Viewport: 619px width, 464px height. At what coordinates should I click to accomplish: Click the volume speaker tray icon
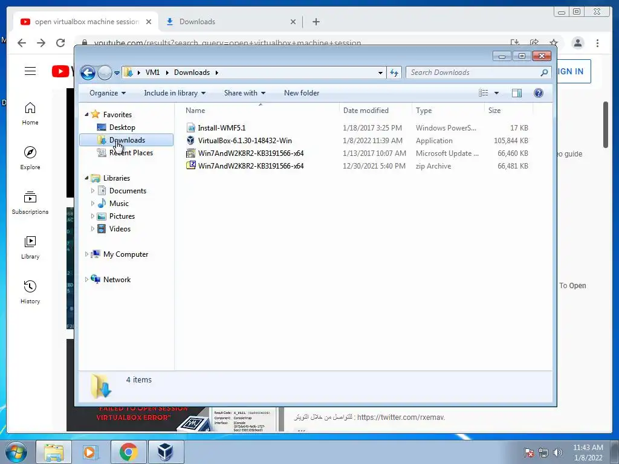click(x=558, y=453)
